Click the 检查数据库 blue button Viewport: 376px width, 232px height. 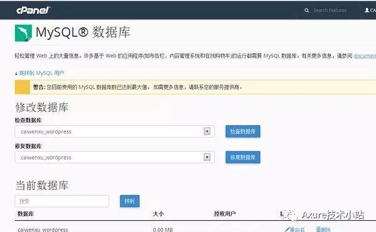(243, 131)
